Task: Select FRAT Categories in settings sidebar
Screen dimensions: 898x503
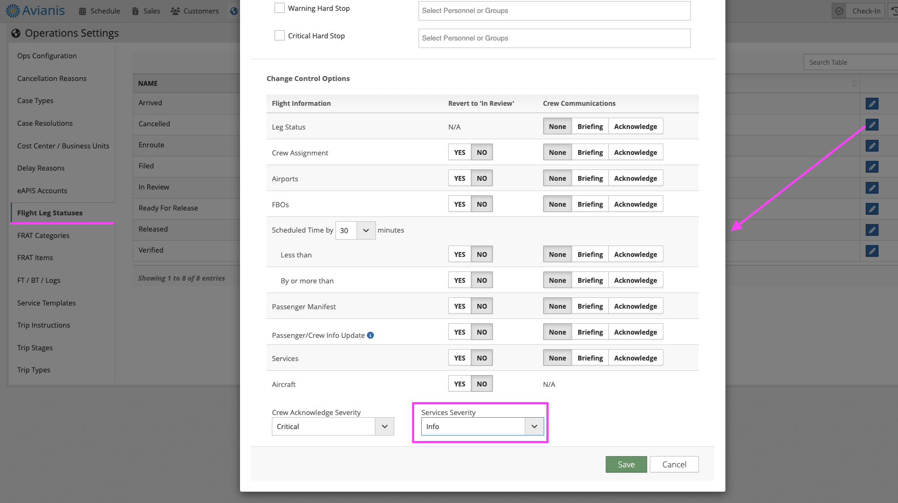Action: (43, 236)
